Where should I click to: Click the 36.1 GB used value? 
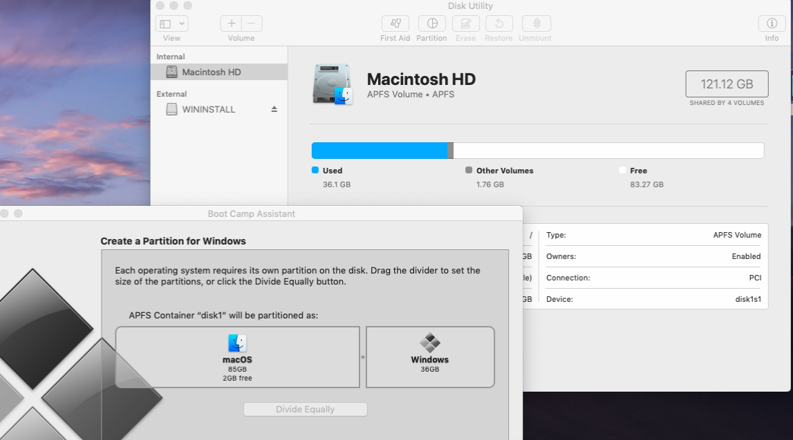click(x=336, y=184)
